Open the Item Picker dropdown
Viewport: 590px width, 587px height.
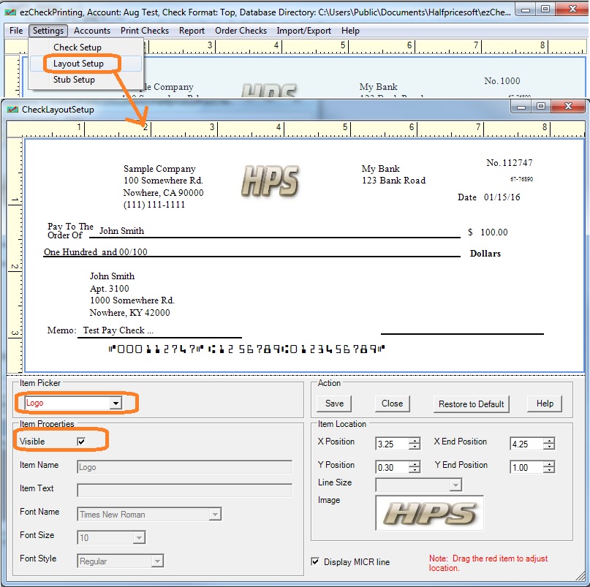(115, 403)
